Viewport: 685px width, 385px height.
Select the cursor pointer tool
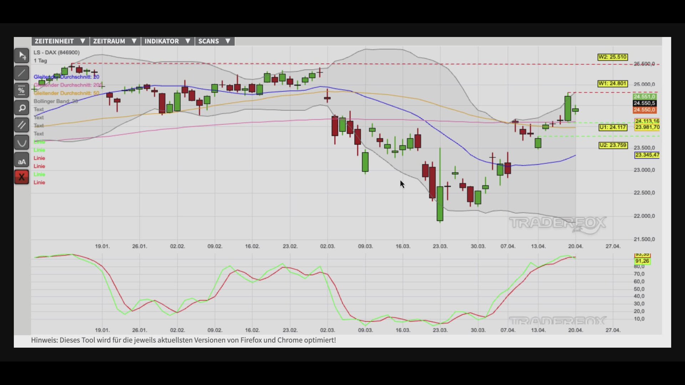pos(21,56)
